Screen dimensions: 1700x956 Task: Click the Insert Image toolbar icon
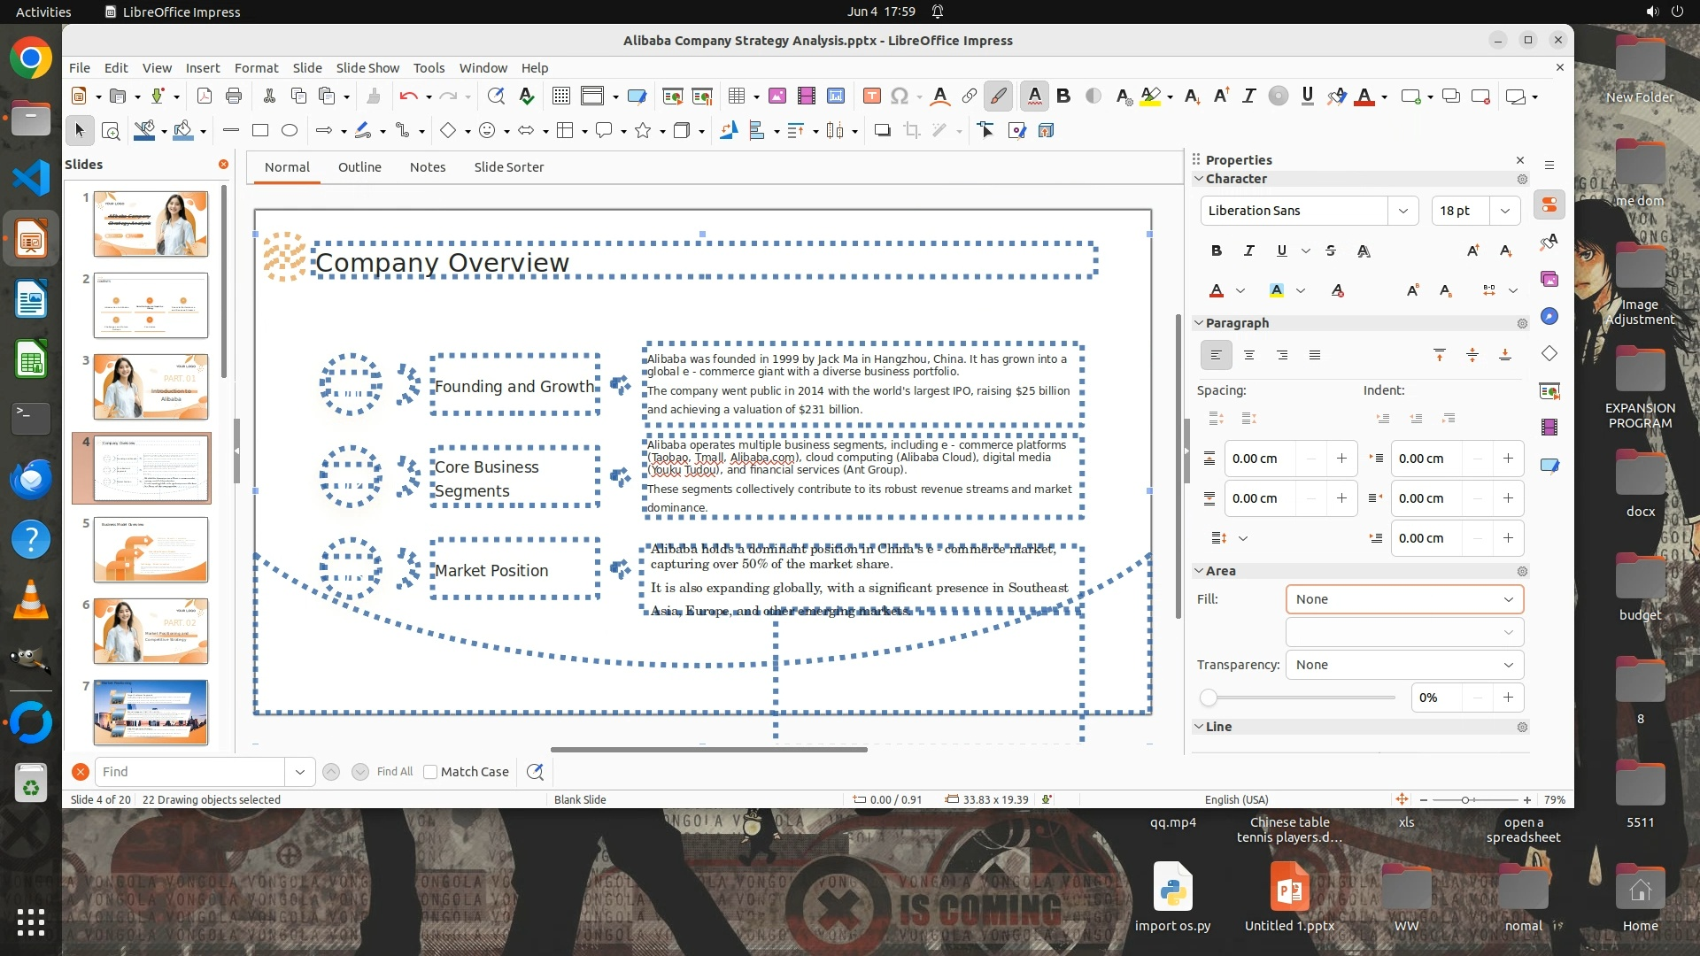777,96
